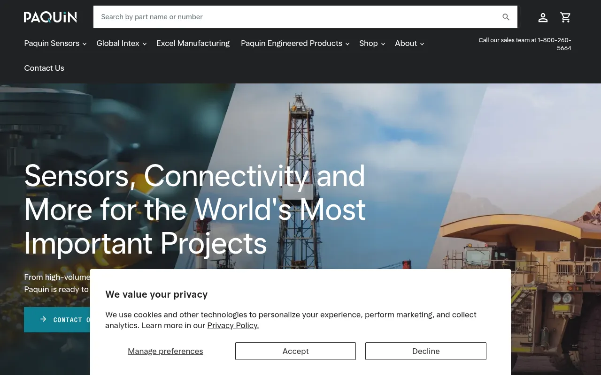Expand the Shop menu

tap(372, 43)
